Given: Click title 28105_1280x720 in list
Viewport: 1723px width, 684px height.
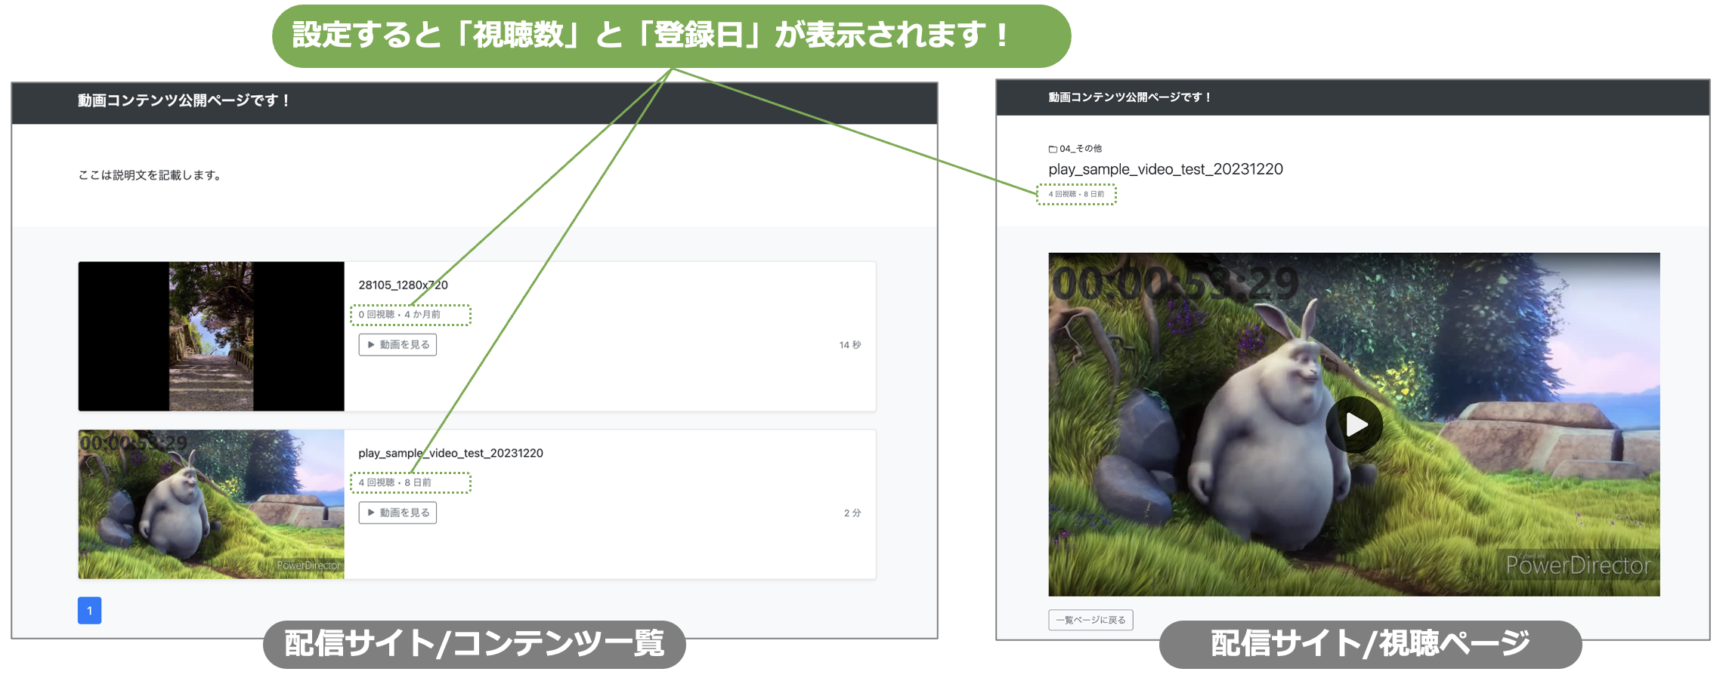Looking at the screenshot, I should pyautogui.click(x=403, y=285).
